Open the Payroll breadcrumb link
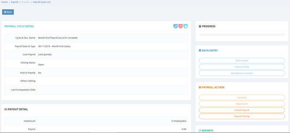Screen dimensions: 290x133 point(14,2)
